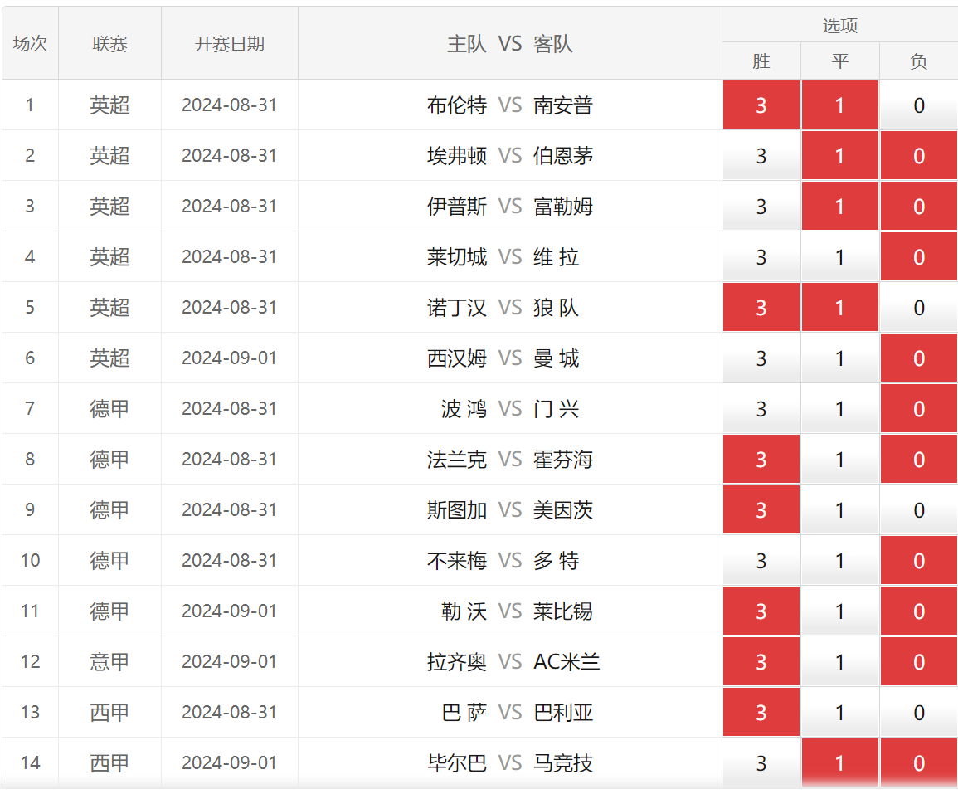The height and width of the screenshot is (794, 958).
Task: Toggle loss option 0 for 毕尔巴 vs 马竞技
Action: (x=919, y=762)
